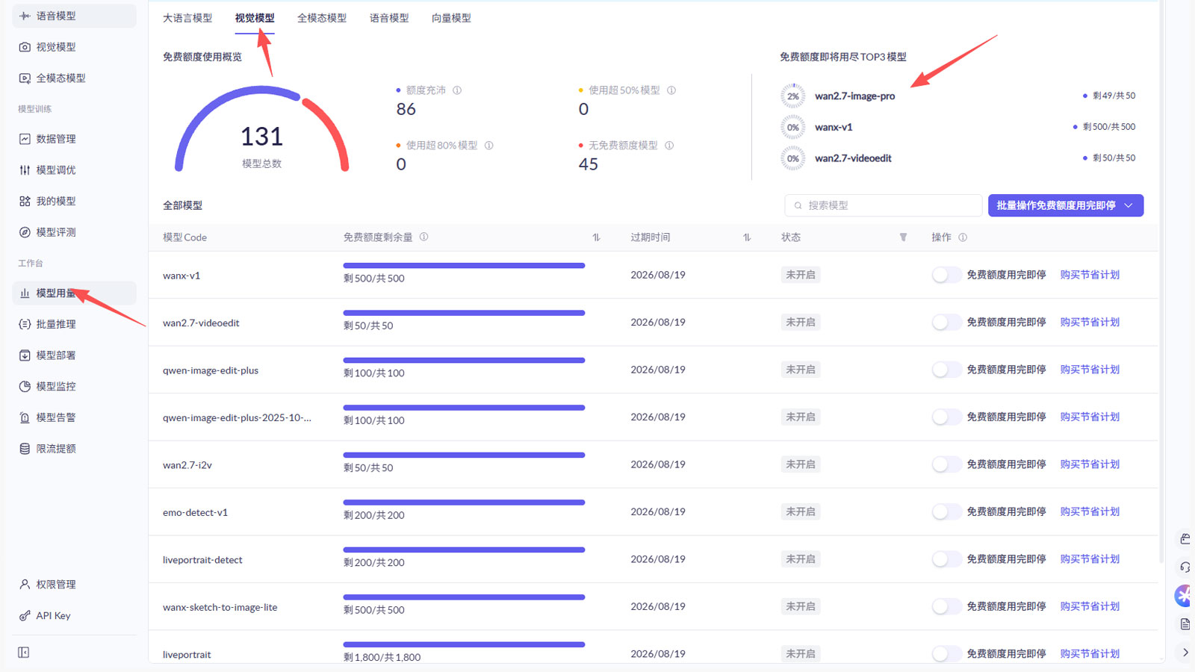Screen dimensions: 1195x672
Task: Click info icon next to 无免费额度模型
Action: coord(669,146)
